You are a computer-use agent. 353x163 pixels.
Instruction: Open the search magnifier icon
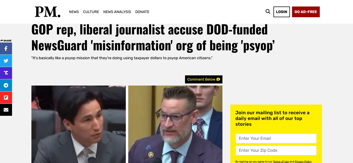click(268, 11)
